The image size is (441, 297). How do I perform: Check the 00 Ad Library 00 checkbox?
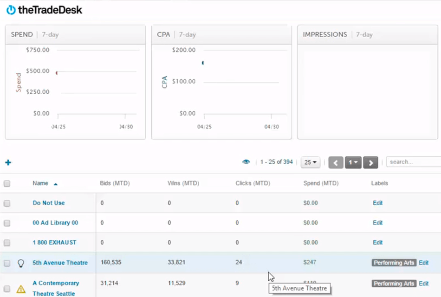tap(7, 223)
